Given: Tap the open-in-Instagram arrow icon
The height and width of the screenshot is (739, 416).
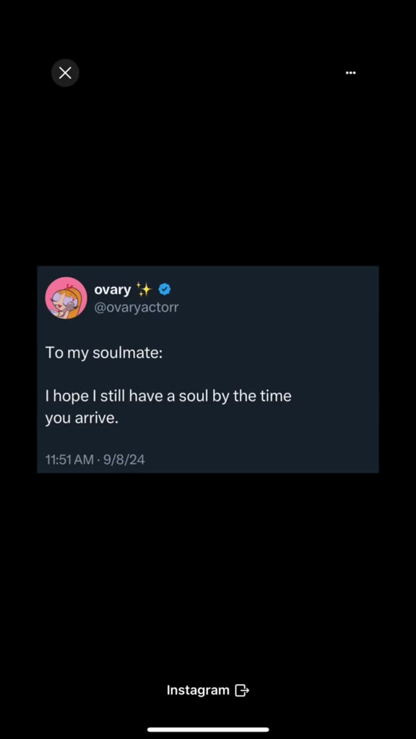Looking at the screenshot, I should tap(241, 691).
